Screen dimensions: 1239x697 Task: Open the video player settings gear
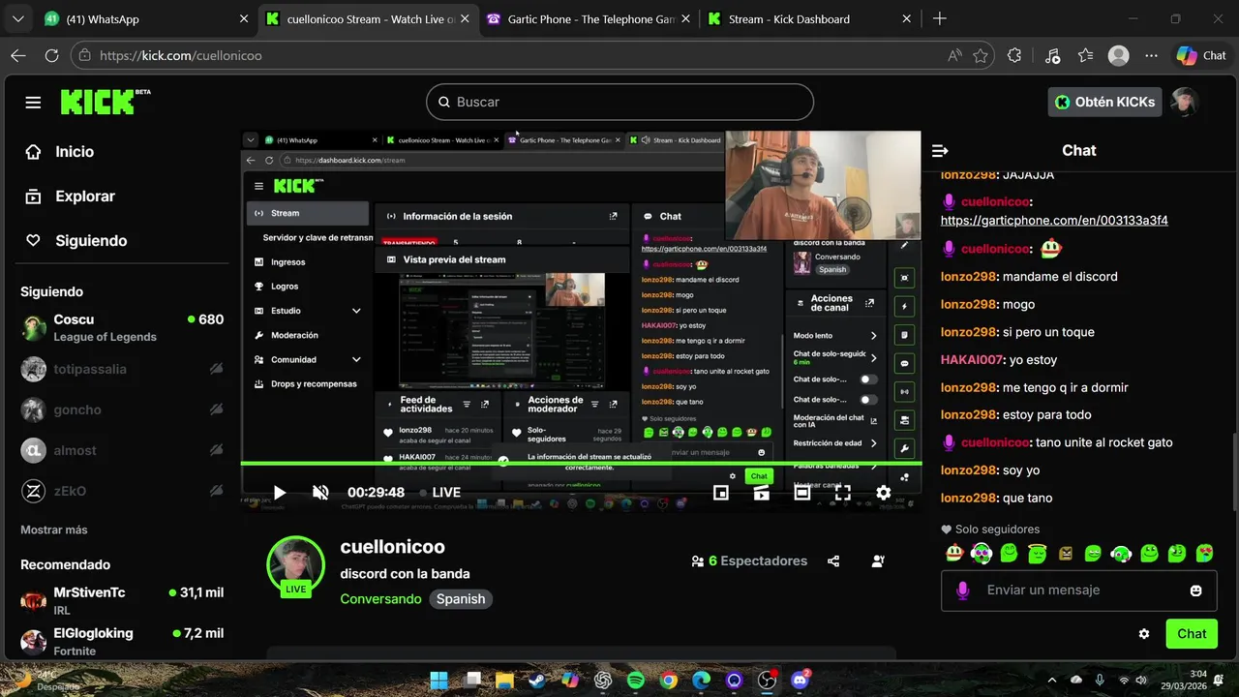pos(884,493)
